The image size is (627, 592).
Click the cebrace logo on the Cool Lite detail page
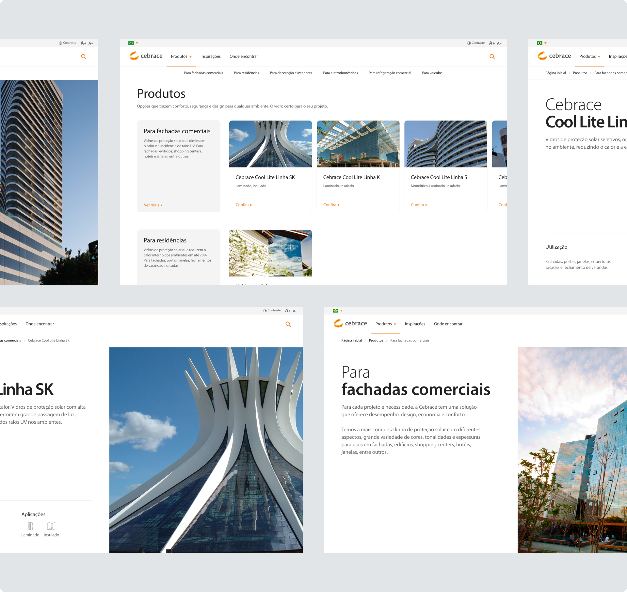555,56
